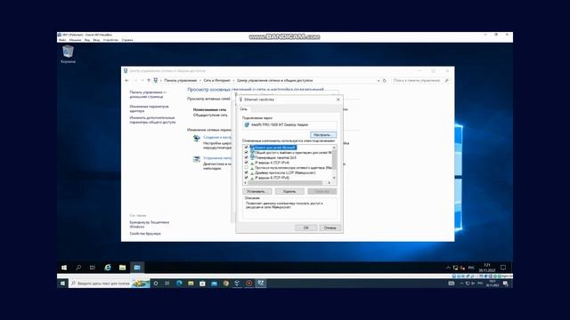Viewport: 570px width, 320px height.
Task: Show hidden icons in host tray
Action: pyautogui.click(x=461, y=284)
